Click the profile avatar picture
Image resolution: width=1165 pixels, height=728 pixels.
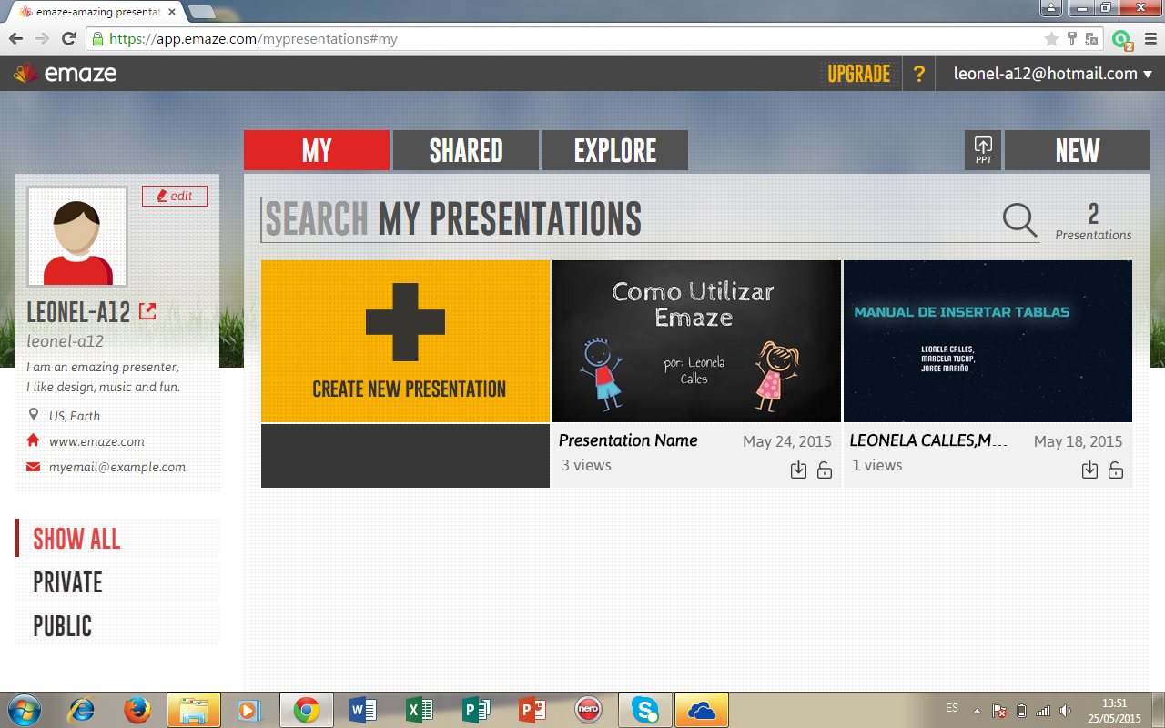pos(77,237)
